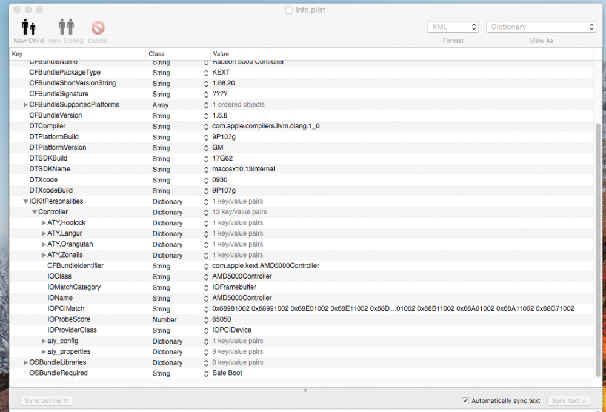Viewport: 606px width, 412px height.
Task: Click the value macosx10.13internal
Action: [244, 169]
